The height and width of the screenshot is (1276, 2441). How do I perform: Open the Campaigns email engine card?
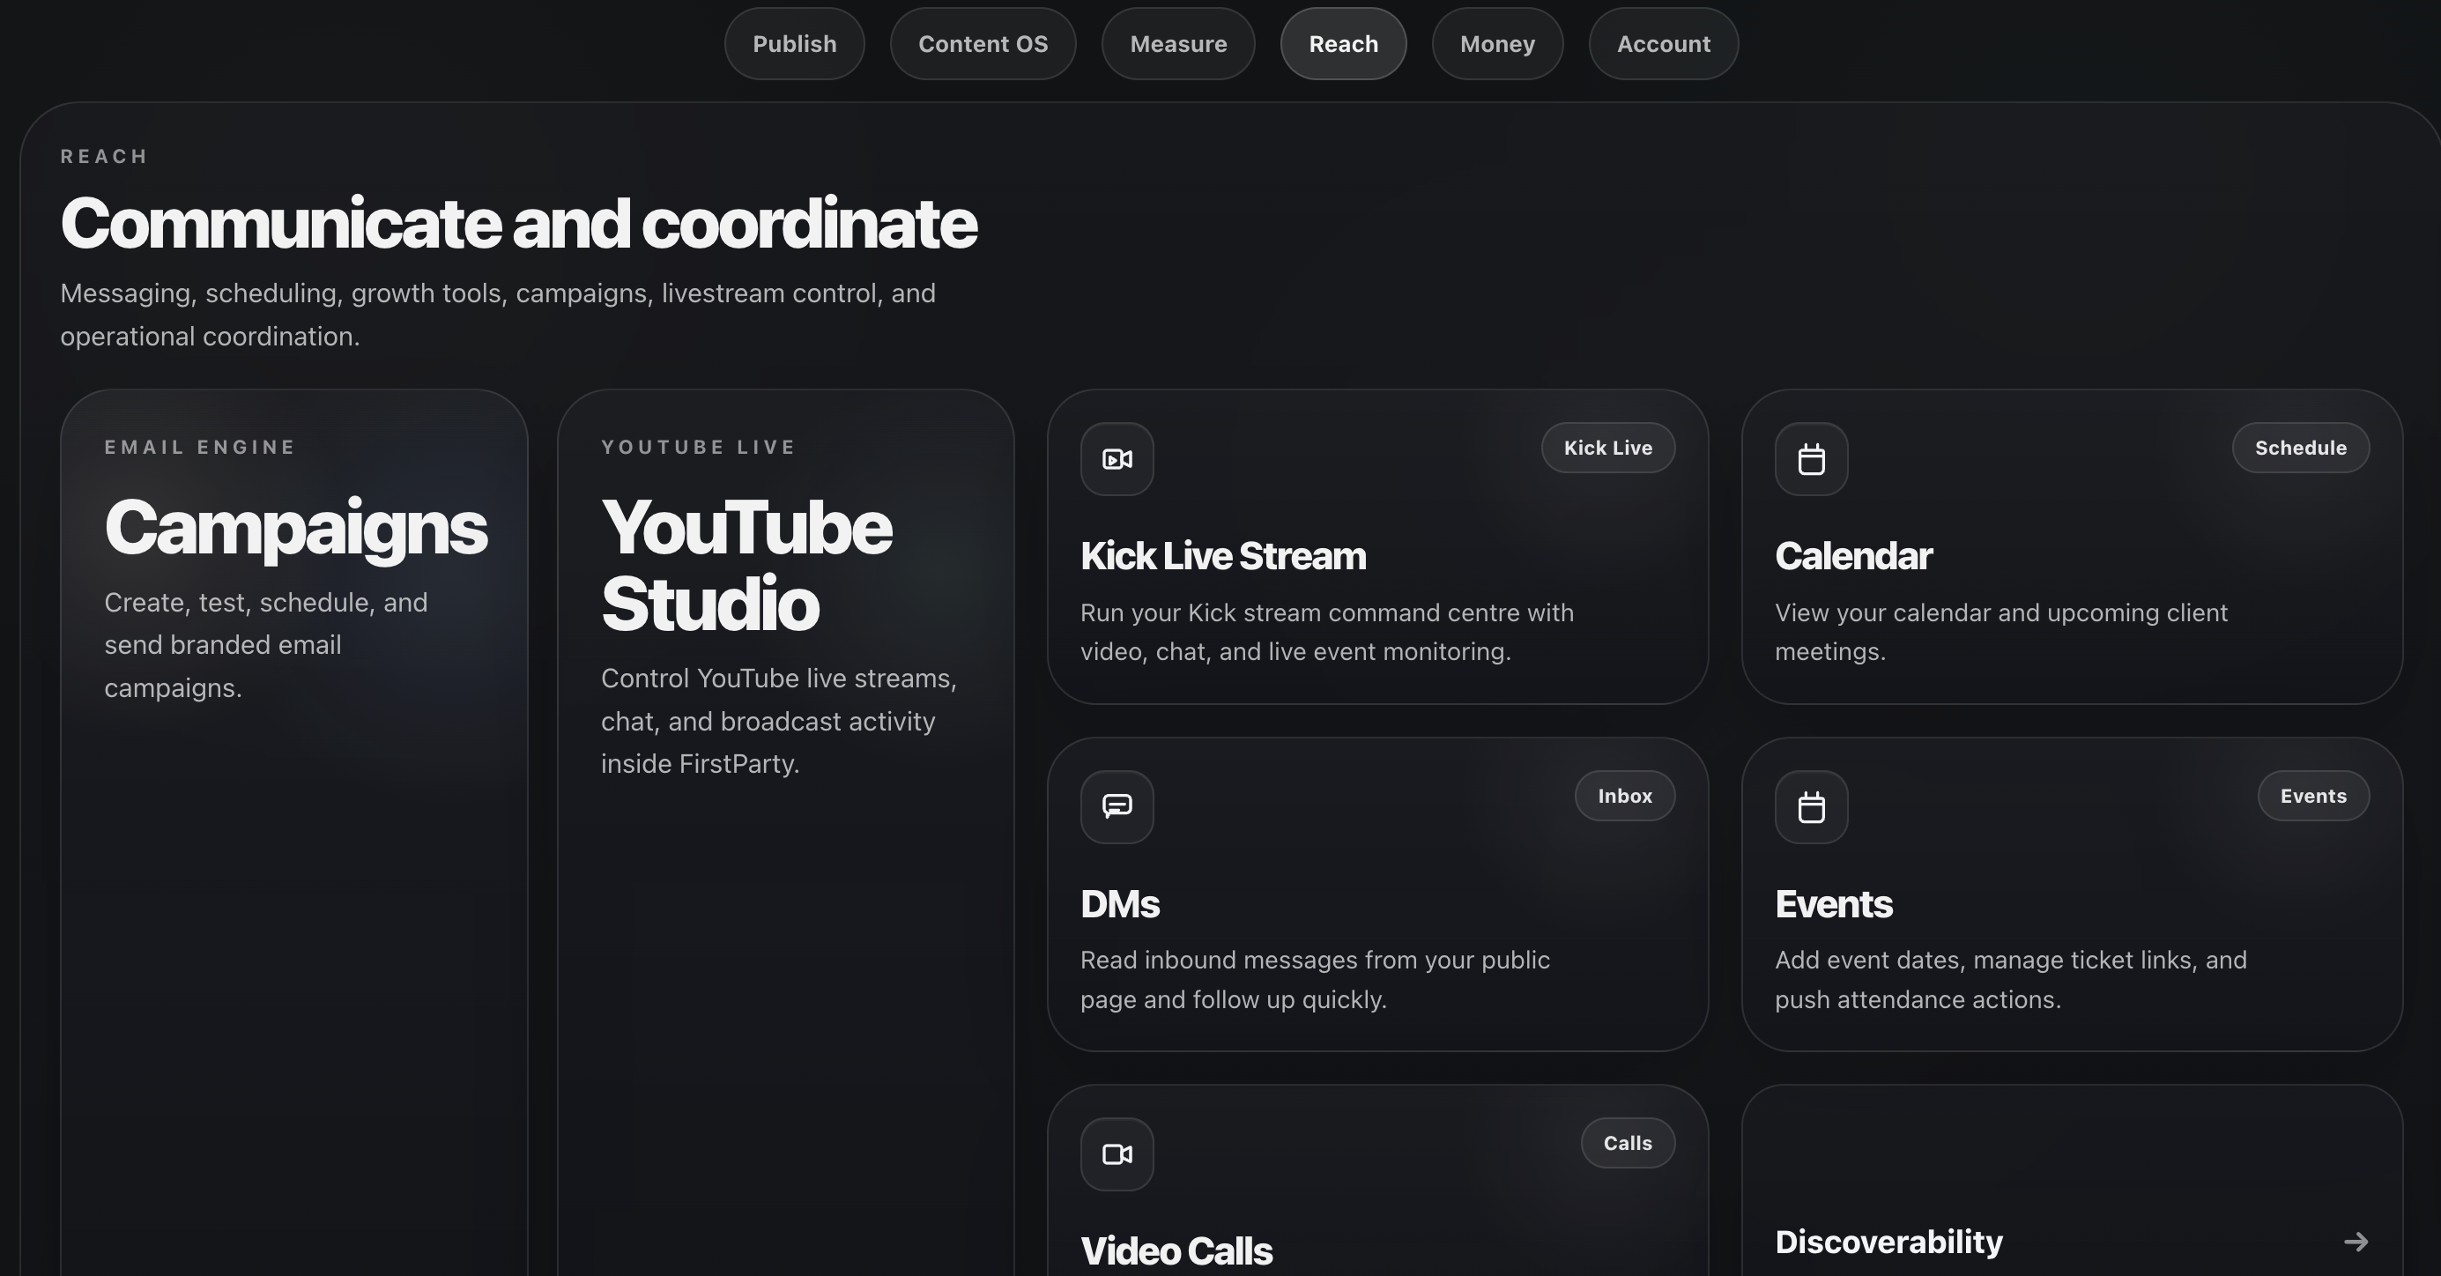[293, 833]
